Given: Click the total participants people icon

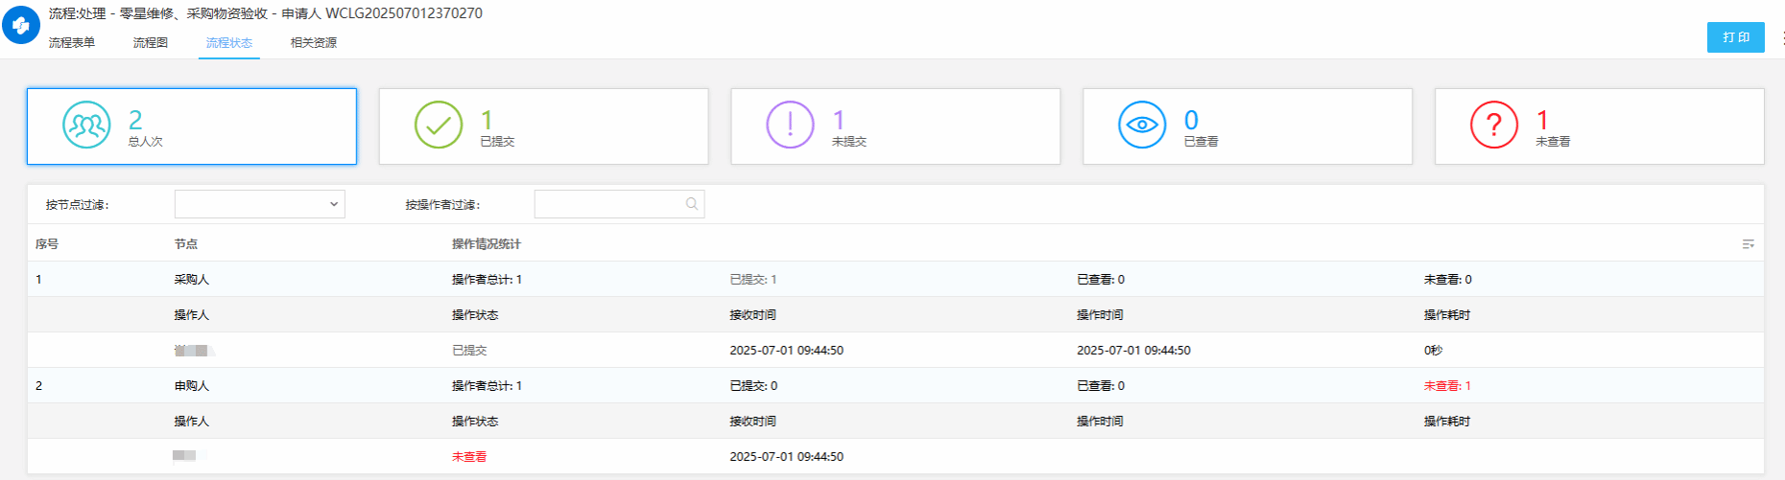Looking at the screenshot, I should coord(86,126).
